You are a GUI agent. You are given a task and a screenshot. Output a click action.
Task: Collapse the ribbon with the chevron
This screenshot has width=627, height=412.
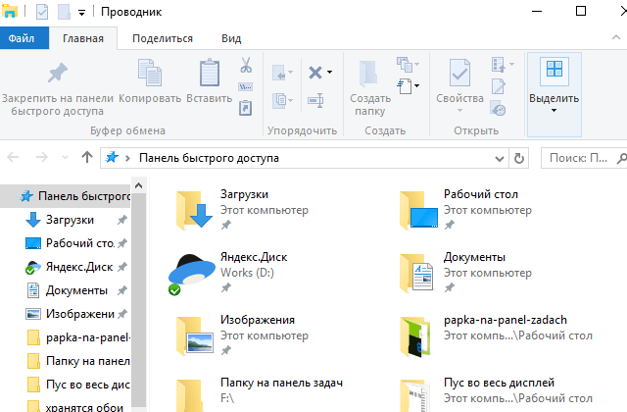pyautogui.click(x=616, y=37)
